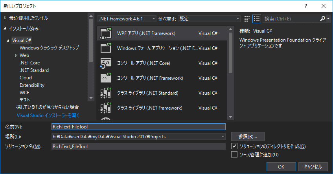Expand the Web tree node
Viewport: 333px width, 174px height.
pyautogui.click(x=16, y=55)
